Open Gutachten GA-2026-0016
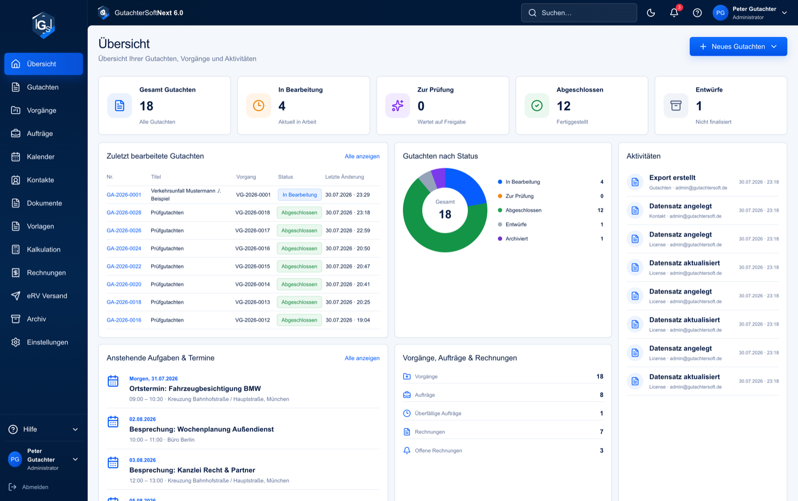798x501 pixels. click(124, 321)
